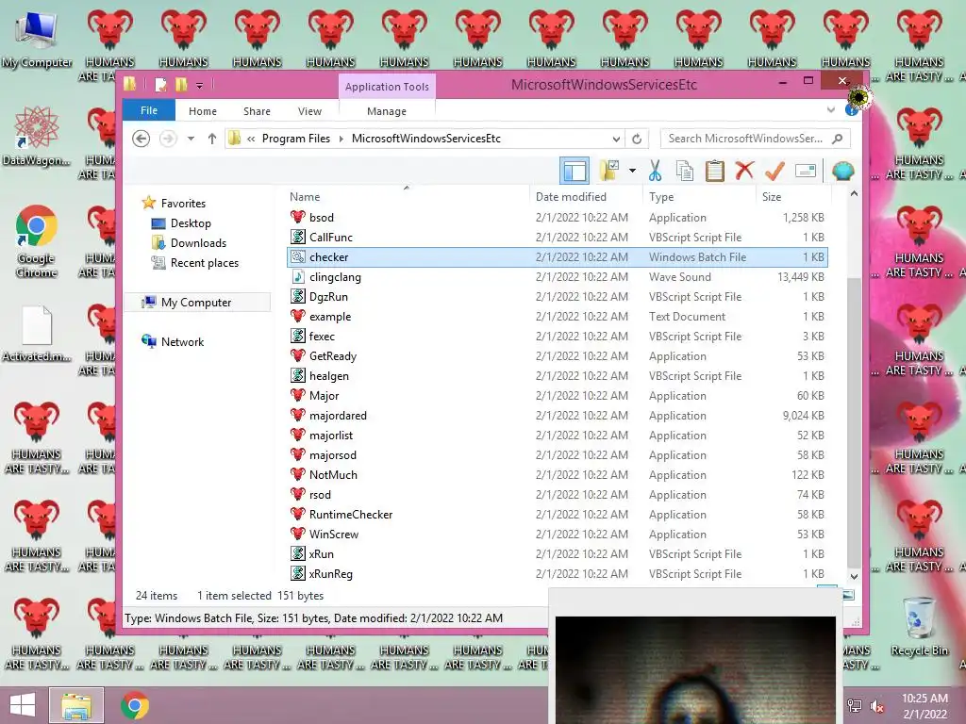The height and width of the screenshot is (724, 966).
Task: Switch to the Home ribbon tab
Action: tap(203, 111)
